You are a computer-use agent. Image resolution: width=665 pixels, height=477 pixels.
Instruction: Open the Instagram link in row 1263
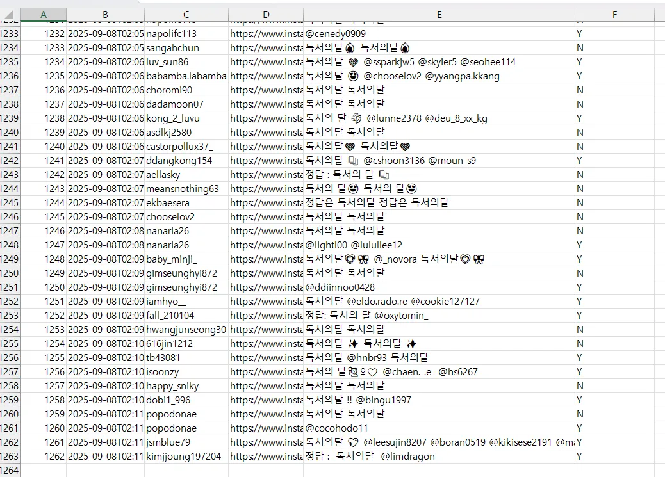click(x=266, y=457)
